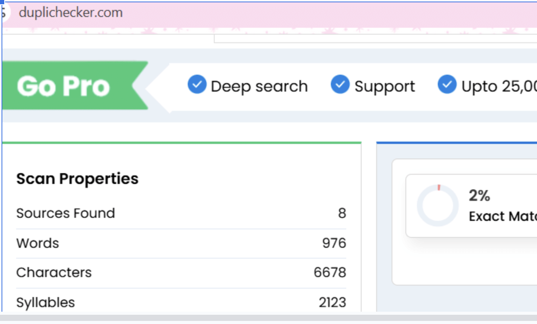537x324 pixels.
Task: Select the Deep search feature text
Action: 259,86
